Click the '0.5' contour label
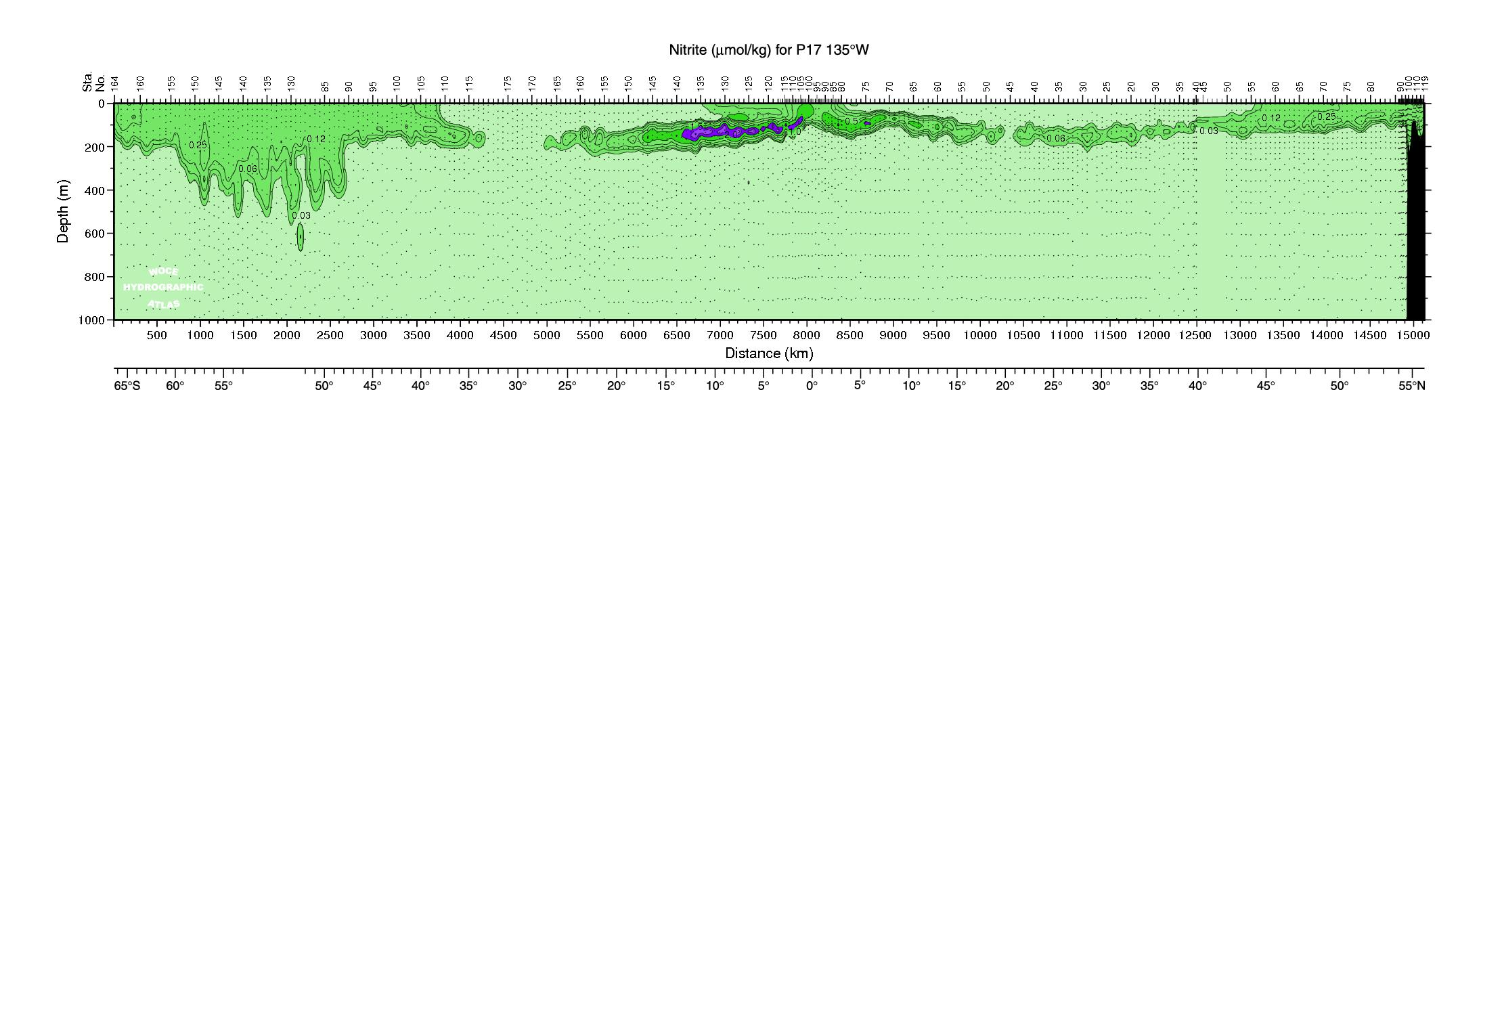The width and height of the screenshot is (1502, 1025). click(x=852, y=121)
